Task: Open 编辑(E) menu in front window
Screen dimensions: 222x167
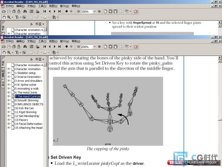Action: pos(20,41)
